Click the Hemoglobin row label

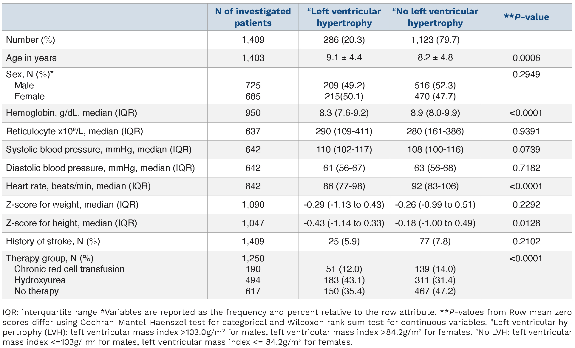72,113
